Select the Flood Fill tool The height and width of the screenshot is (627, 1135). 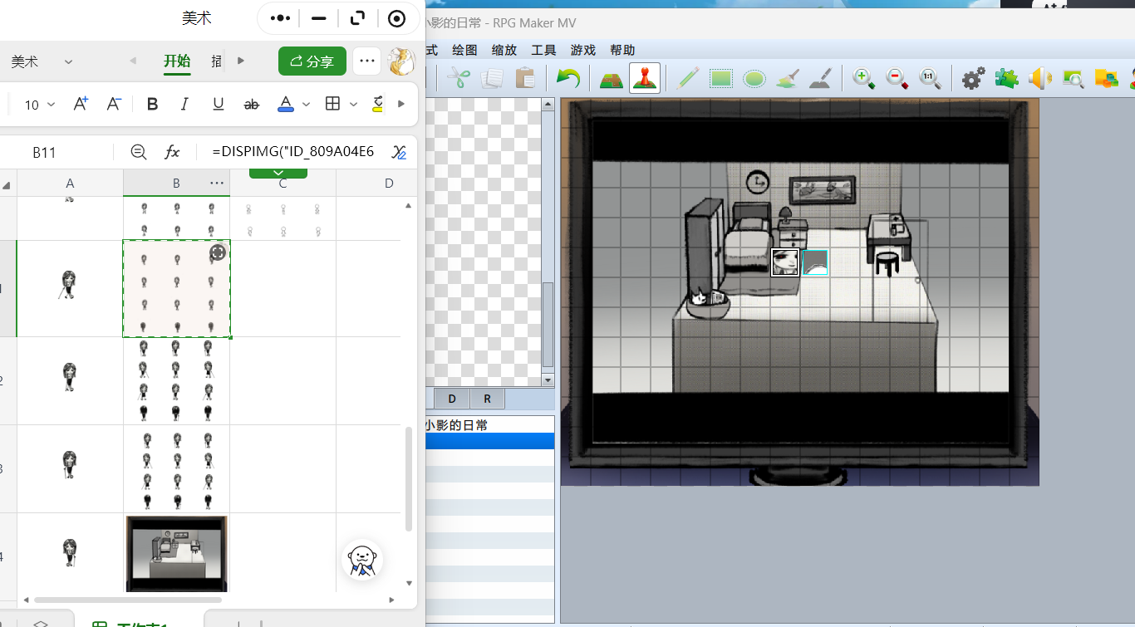(x=787, y=79)
